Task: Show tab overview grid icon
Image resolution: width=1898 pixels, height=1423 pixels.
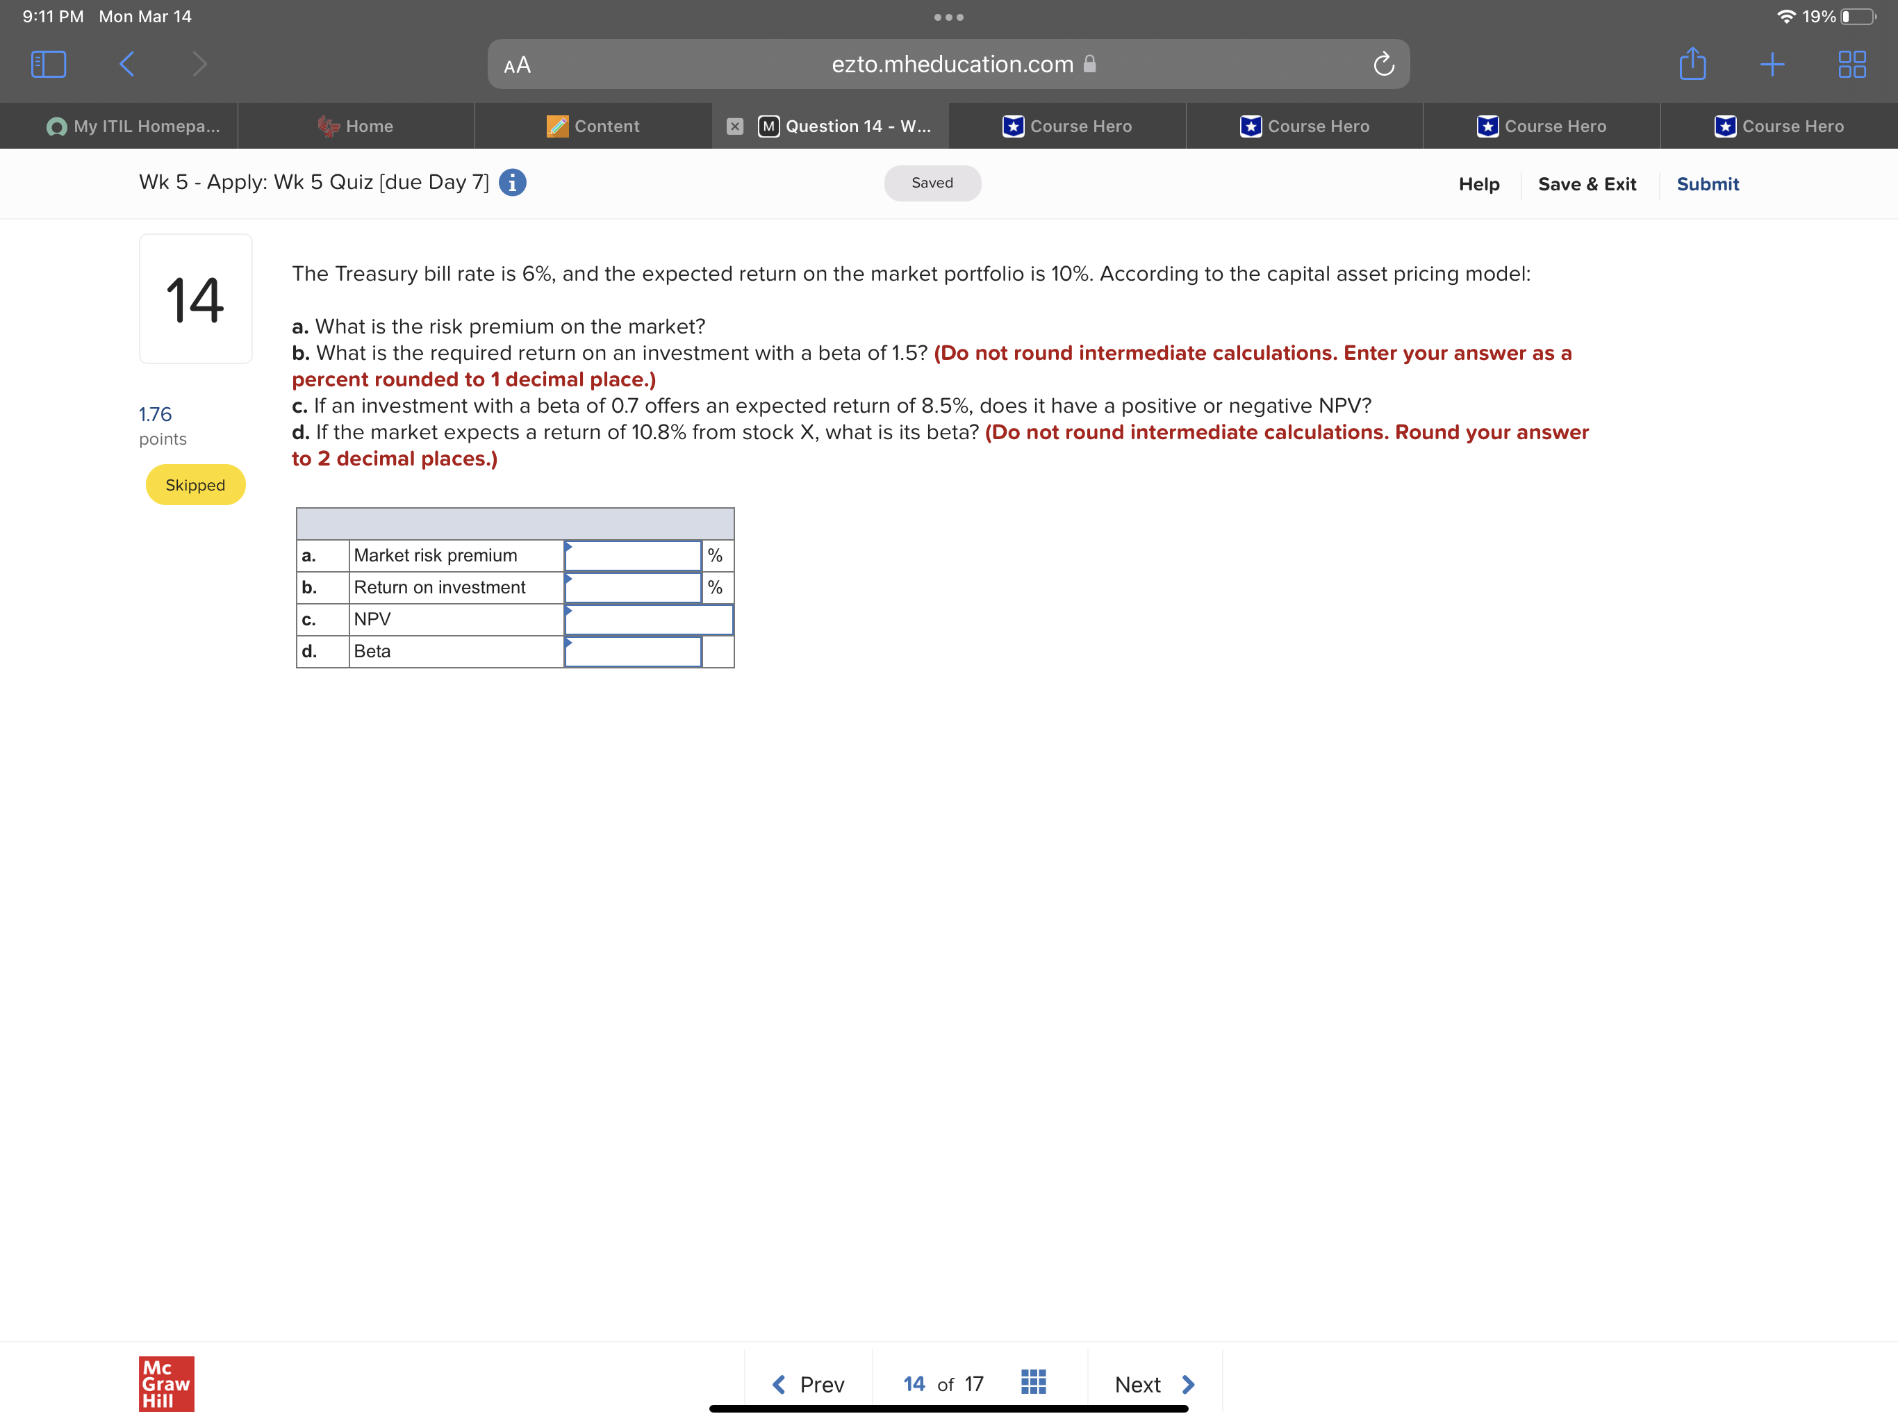Action: pos(1851,65)
